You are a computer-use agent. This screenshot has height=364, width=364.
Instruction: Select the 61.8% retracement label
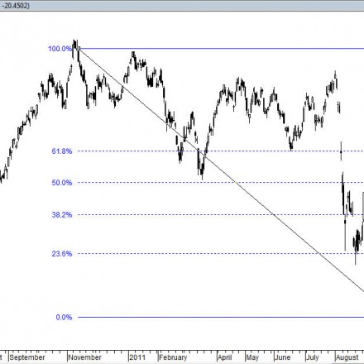[62, 151]
